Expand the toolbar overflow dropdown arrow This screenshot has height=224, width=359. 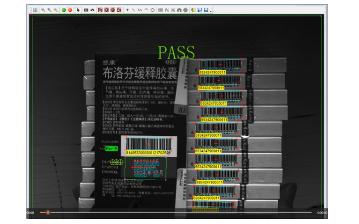click(210, 11)
